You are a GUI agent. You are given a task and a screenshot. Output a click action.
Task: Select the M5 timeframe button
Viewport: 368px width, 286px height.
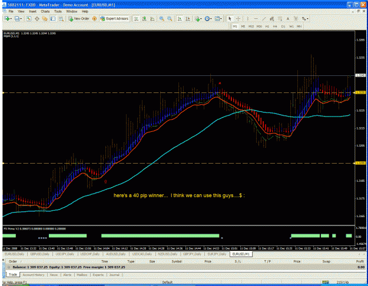pos(243,26)
